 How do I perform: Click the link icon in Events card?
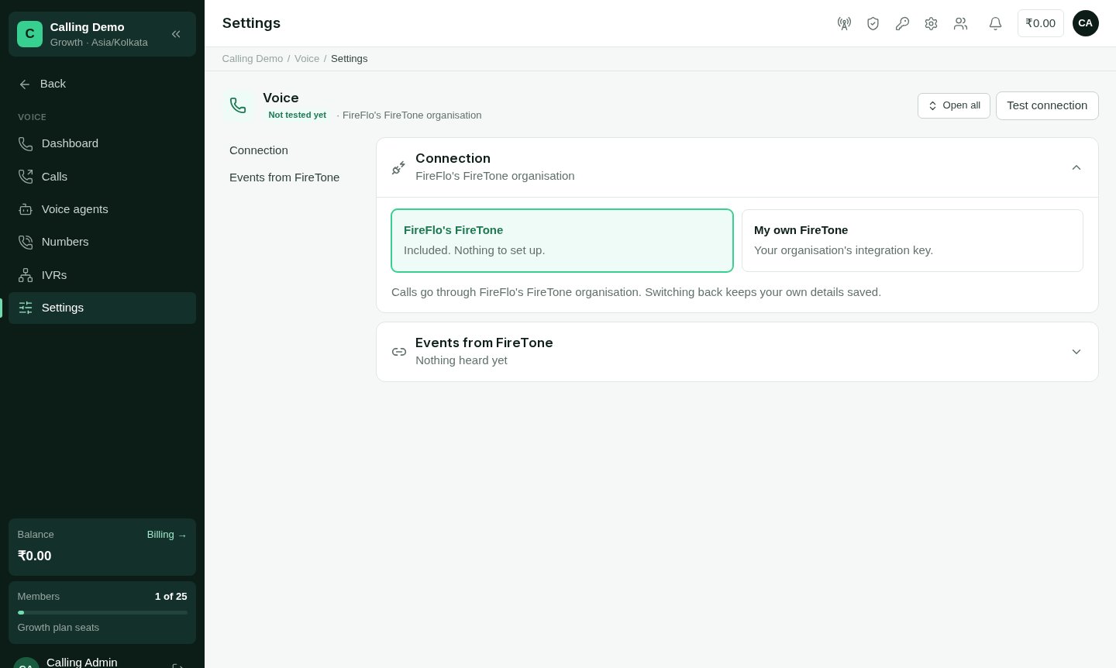click(399, 352)
